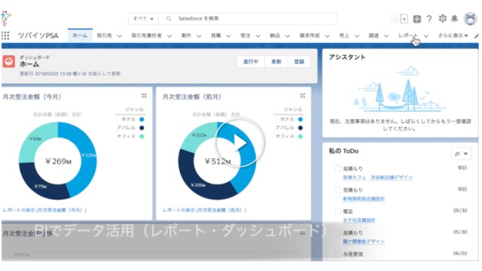The width and height of the screenshot is (482, 271).
Task: Open the global actions plus icon
Action: click(x=416, y=19)
